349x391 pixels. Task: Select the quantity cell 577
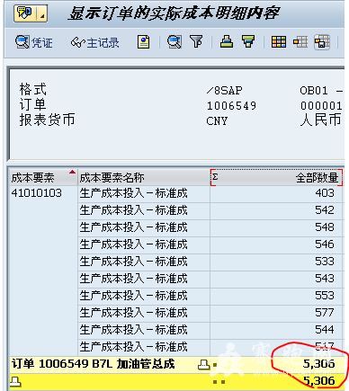276,313
